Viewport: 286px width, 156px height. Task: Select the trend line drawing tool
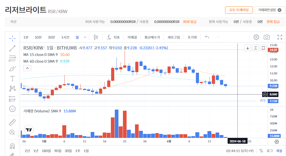(12, 48)
